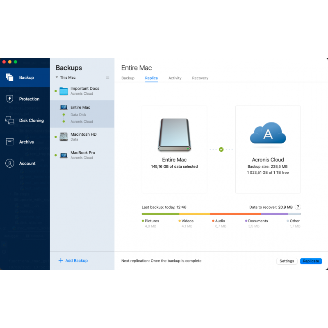Collapse the This Mac backup list
Image resolution: width=328 pixels, height=328 pixels.
pos(57,77)
